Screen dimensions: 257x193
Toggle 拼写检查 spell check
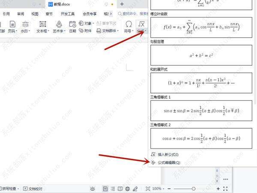(9, 189)
